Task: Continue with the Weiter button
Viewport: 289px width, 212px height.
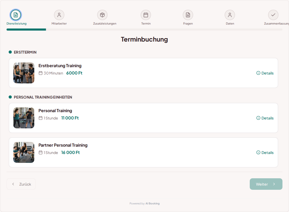Action: (266, 184)
